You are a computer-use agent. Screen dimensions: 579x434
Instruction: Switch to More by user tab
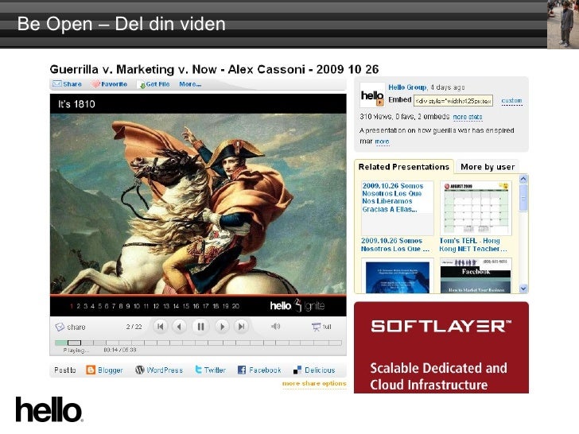click(488, 167)
